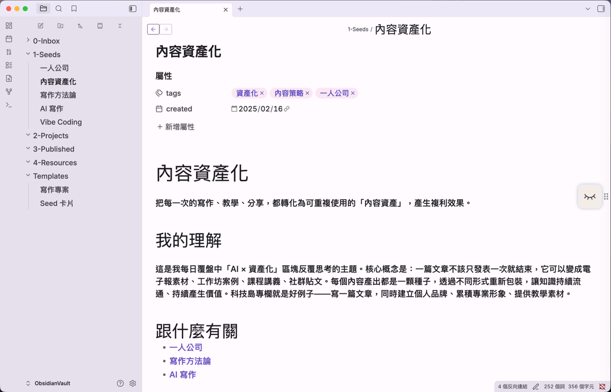This screenshot has height=392, width=611.
Task: Click the tags property icon
Action: click(159, 93)
